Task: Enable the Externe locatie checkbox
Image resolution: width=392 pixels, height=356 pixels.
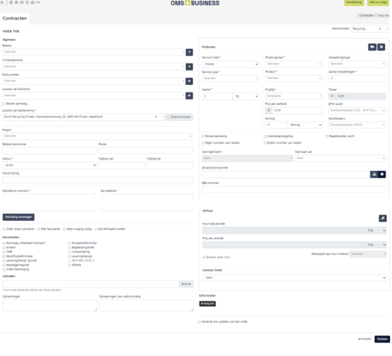Action: [x=169, y=117]
